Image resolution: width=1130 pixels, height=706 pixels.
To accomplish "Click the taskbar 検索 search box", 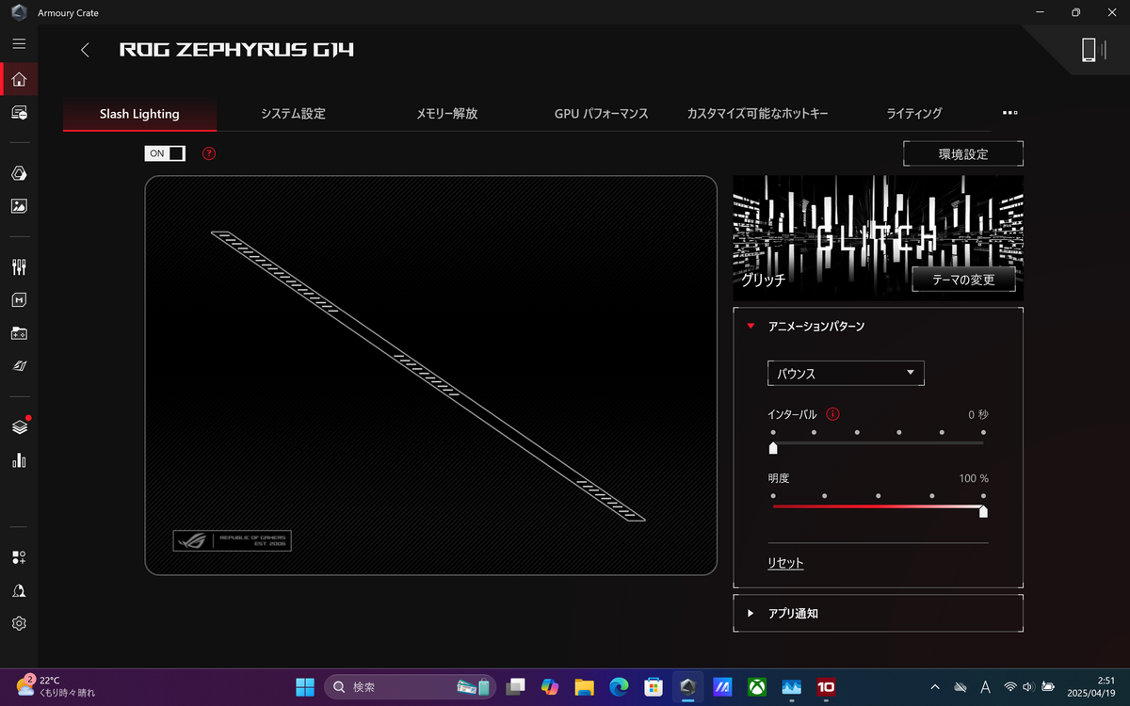I will (x=409, y=687).
